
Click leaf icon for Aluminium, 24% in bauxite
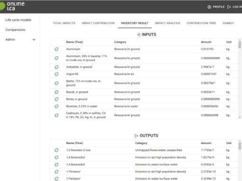click(x=56, y=58)
